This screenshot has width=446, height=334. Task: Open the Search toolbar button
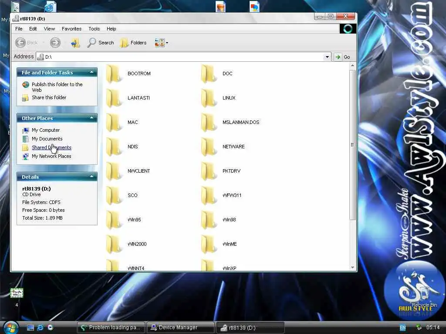(x=101, y=43)
